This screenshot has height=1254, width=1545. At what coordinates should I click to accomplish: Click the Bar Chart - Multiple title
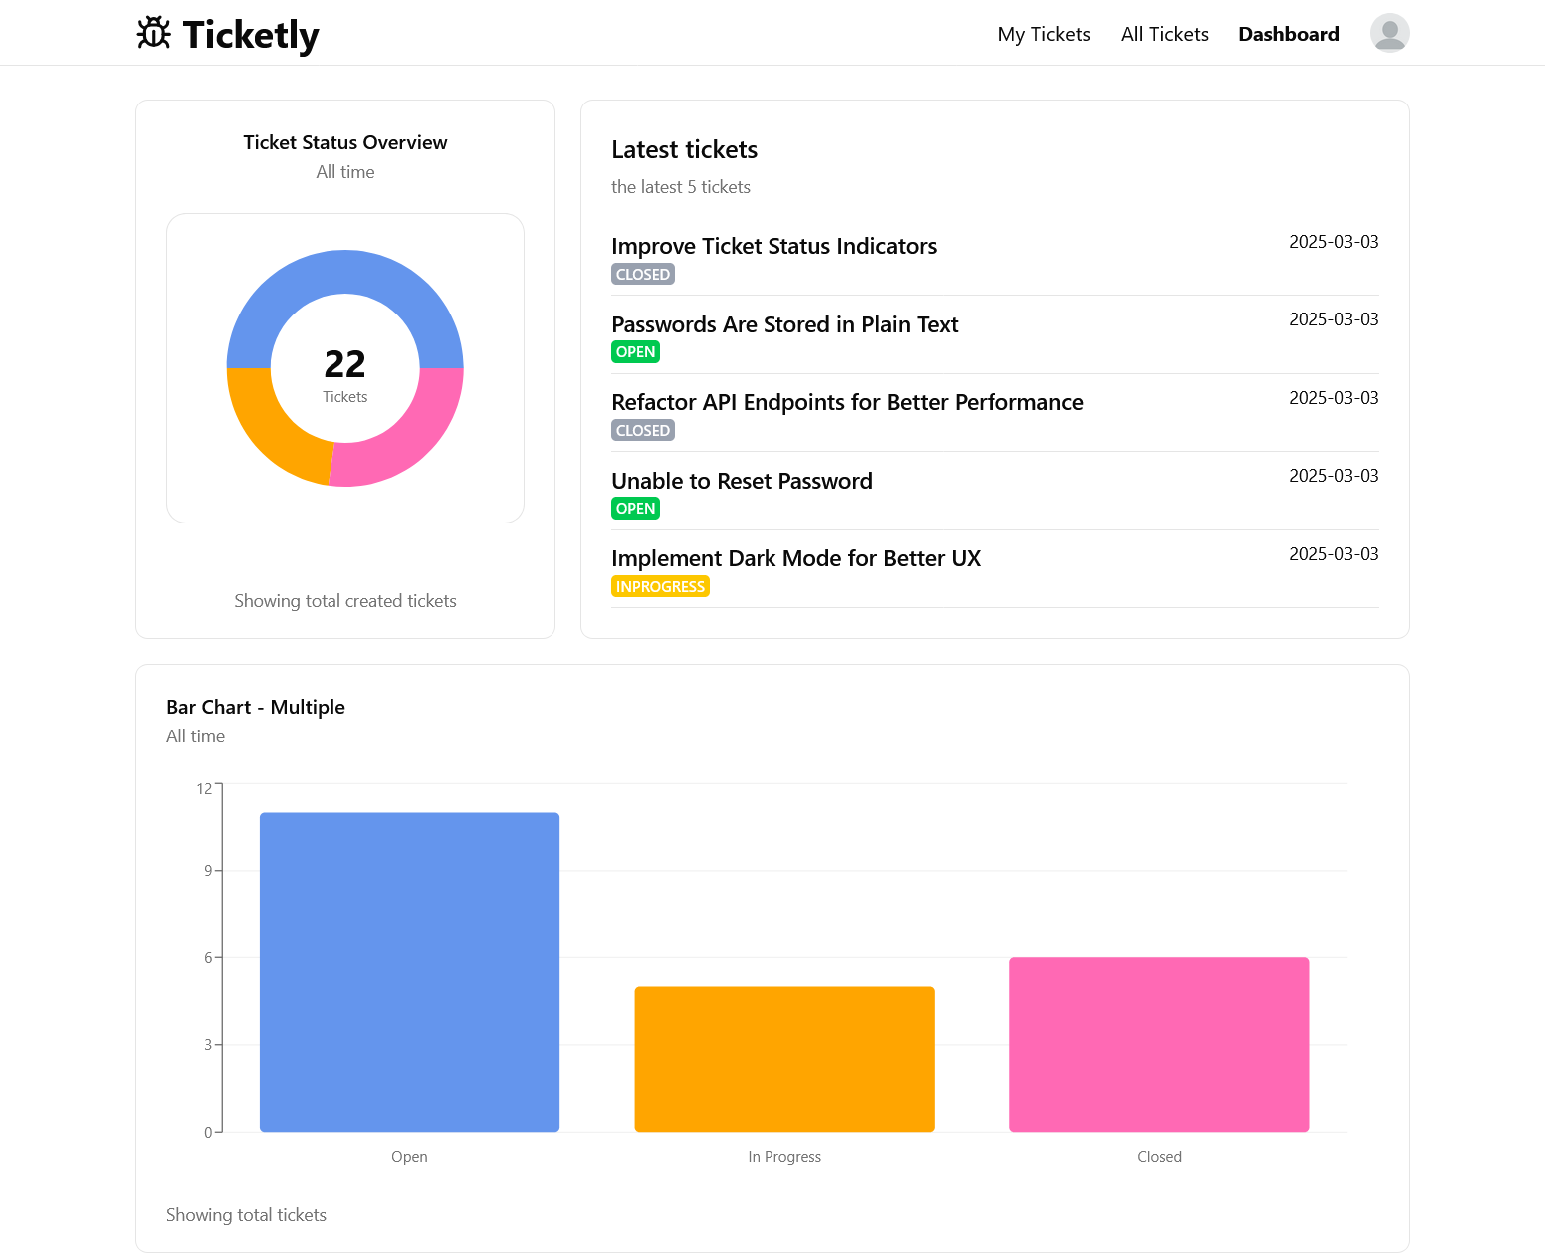pos(256,707)
